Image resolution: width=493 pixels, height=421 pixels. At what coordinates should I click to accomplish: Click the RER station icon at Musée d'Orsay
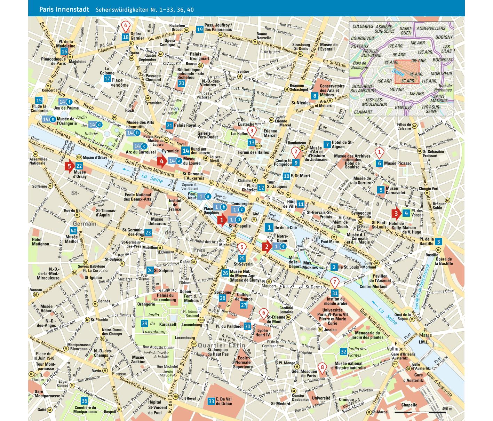point(79,157)
